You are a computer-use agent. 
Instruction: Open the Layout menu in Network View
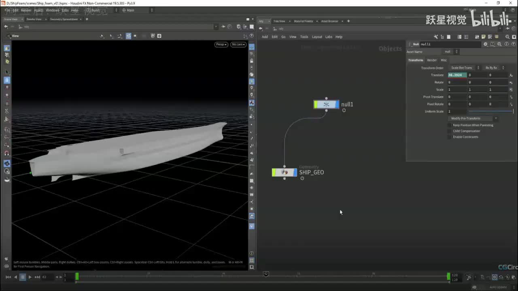pyautogui.click(x=317, y=37)
